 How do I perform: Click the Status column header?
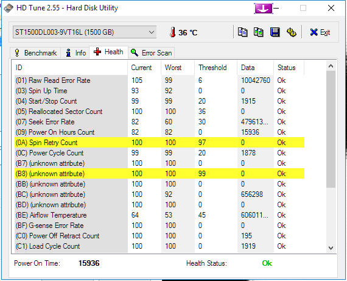[289, 68]
